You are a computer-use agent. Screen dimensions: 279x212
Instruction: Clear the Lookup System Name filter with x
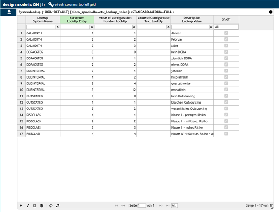57,27
